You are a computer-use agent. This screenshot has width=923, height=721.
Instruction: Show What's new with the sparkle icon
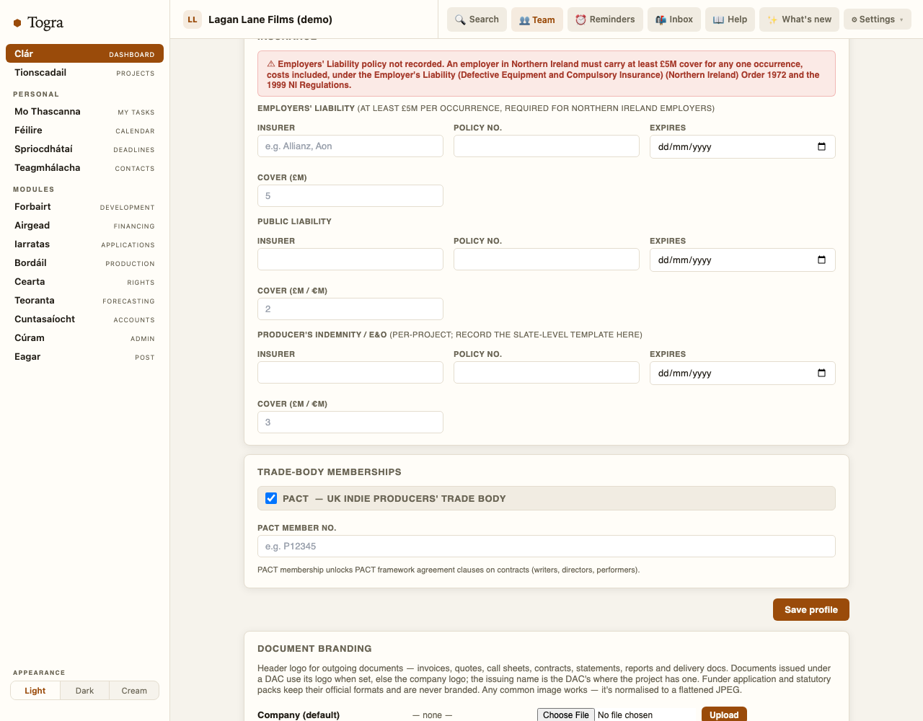(799, 19)
